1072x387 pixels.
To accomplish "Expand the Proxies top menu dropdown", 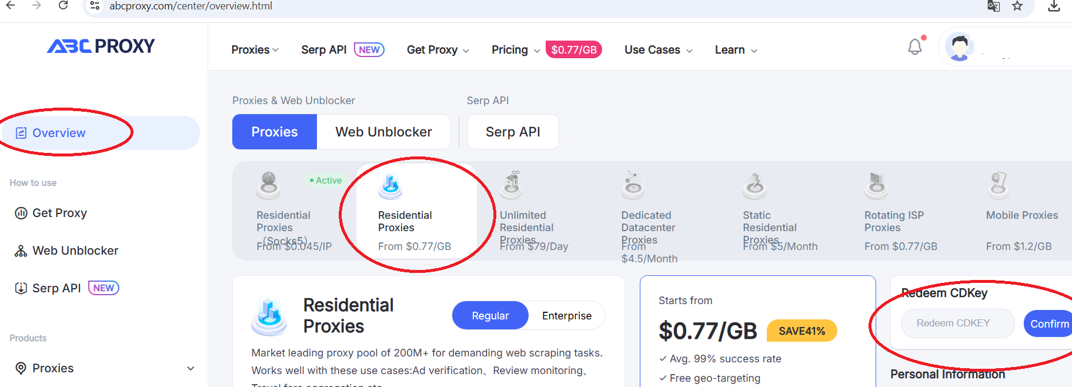I will point(255,50).
